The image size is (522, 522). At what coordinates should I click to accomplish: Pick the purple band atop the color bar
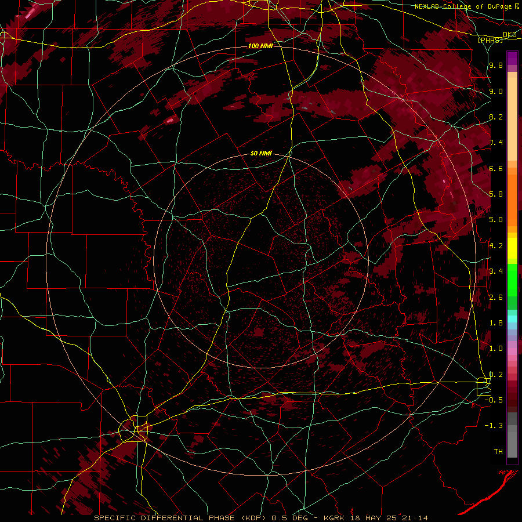coord(512,58)
